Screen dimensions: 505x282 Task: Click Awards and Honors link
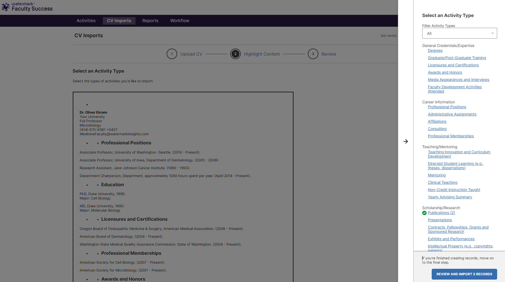coord(445,72)
